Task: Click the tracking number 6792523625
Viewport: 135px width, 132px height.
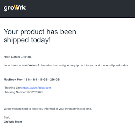Action: pos(35,92)
